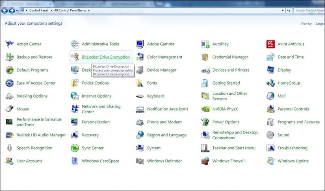
Task: Open the Backup and Restore icon
Action: [9, 57]
